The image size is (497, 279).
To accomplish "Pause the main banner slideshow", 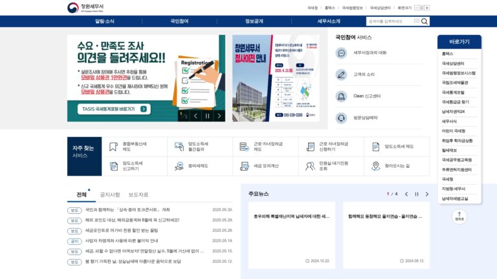I will [x=207, y=116].
